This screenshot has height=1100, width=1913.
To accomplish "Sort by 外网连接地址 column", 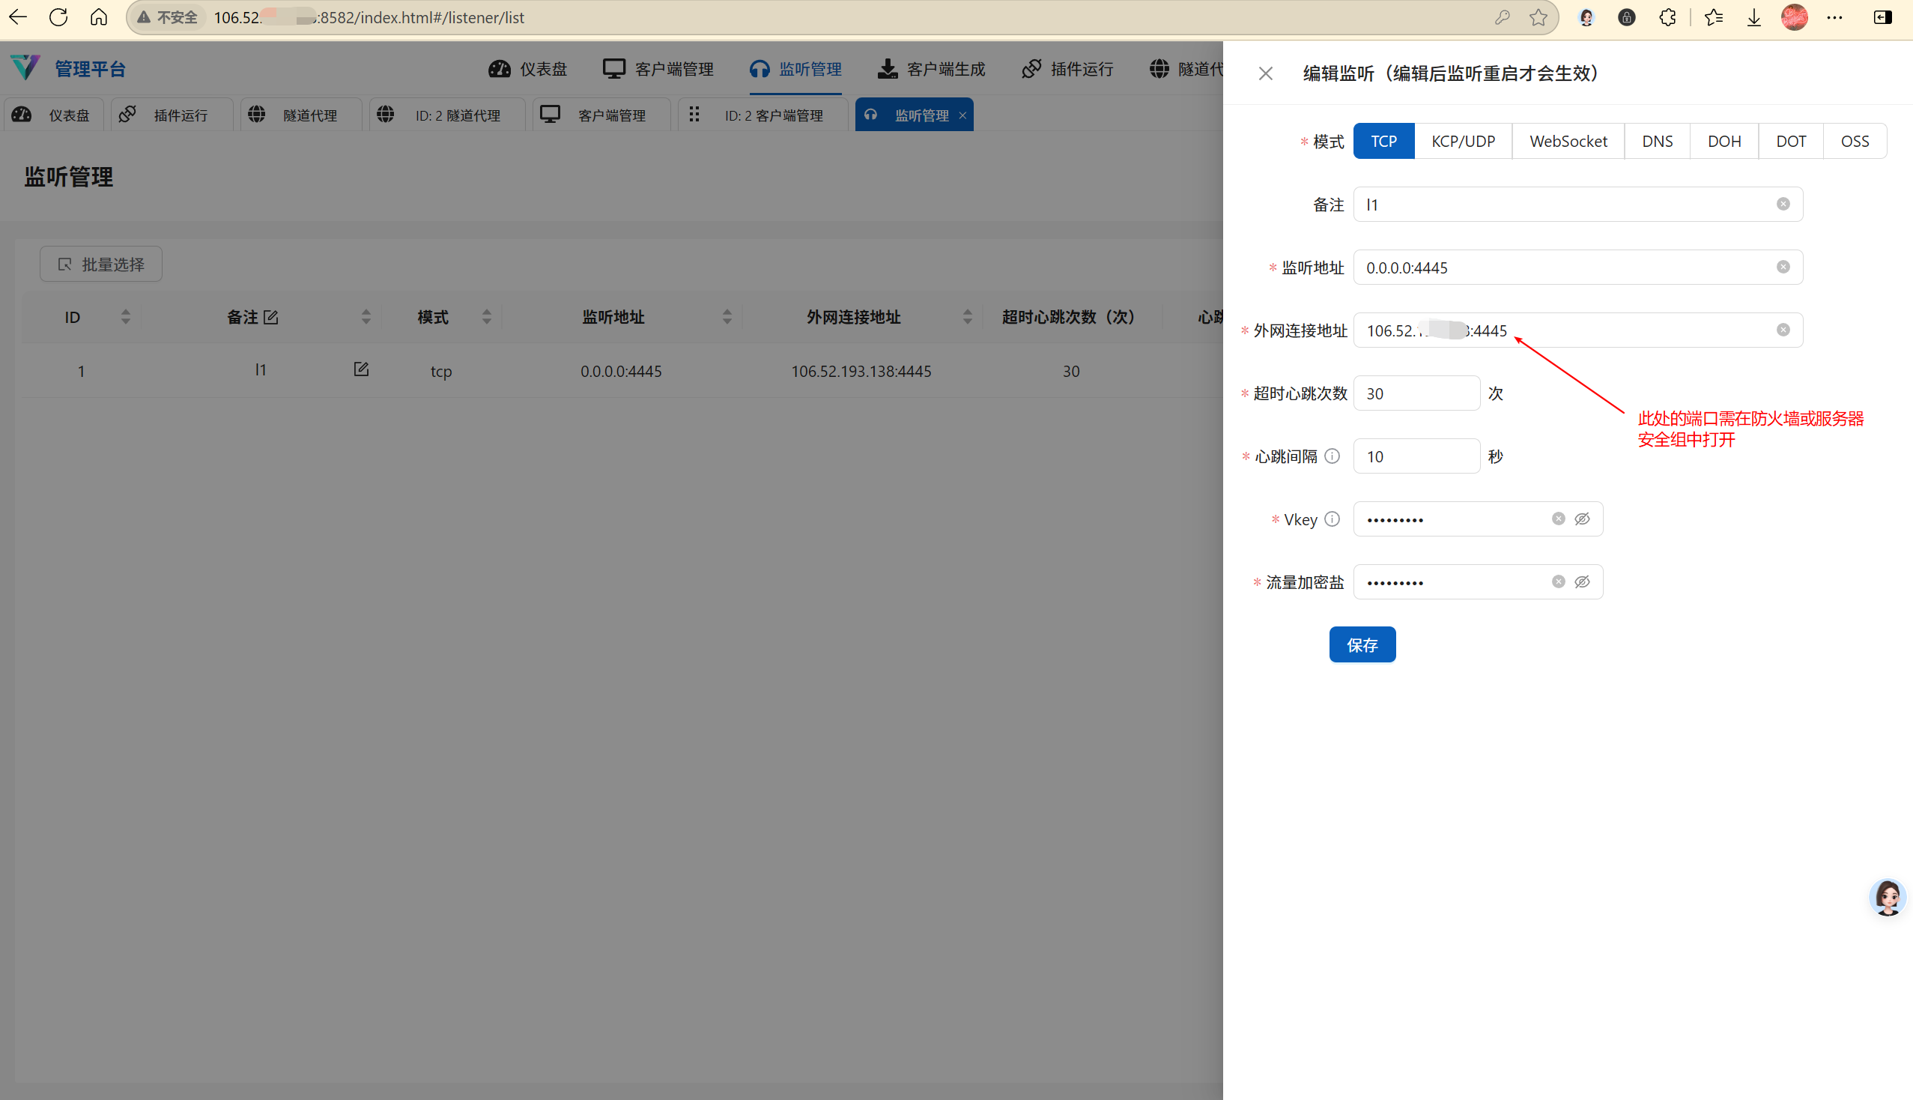I will [967, 317].
